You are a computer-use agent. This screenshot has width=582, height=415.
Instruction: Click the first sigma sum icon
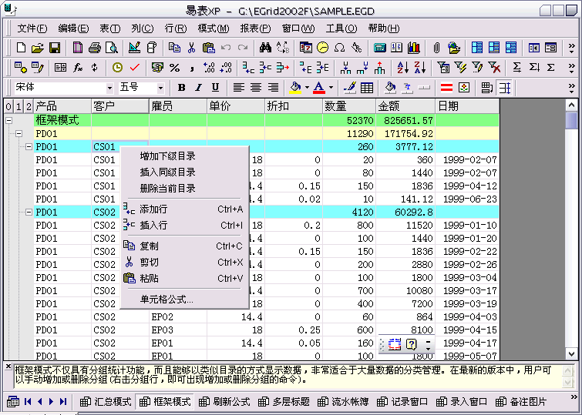tap(516, 68)
